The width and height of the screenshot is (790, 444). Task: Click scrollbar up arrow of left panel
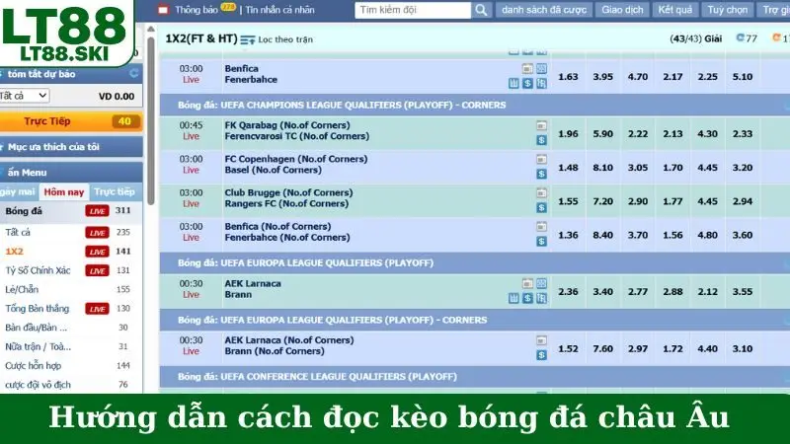pos(151,30)
